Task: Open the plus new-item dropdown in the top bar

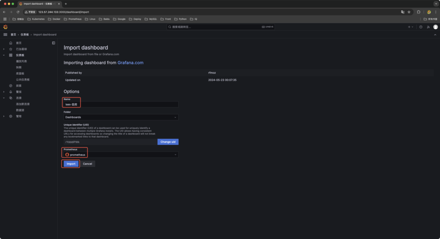Action: point(410,27)
